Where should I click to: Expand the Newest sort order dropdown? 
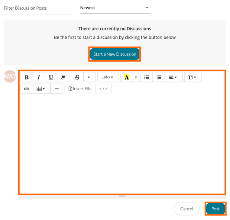tap(115, 8)
